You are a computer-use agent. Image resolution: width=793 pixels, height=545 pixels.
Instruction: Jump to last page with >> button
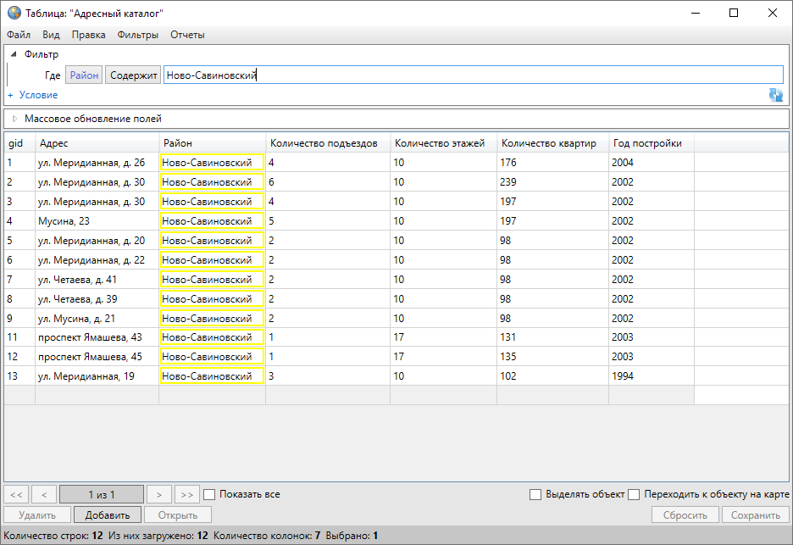click(186, 494)
